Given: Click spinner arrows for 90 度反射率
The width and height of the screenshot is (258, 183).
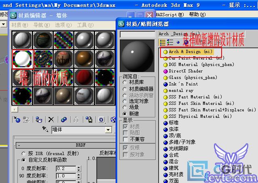Looking at the screenshot, I should [x=79, y=176].
